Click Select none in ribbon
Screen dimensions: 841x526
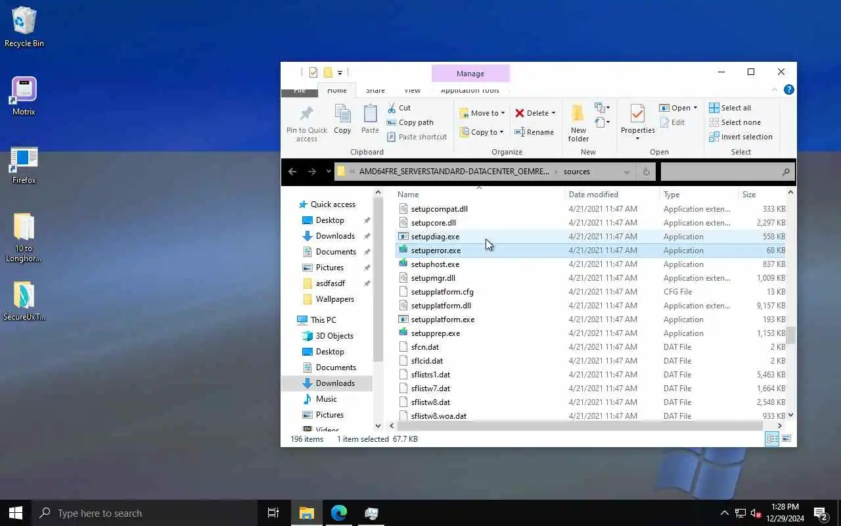(x=735, y=122)
